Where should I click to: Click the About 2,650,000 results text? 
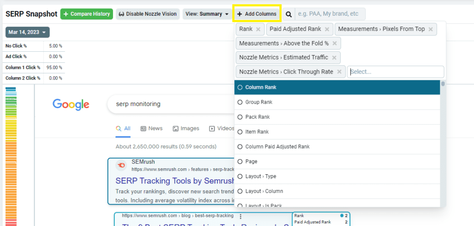166,147
